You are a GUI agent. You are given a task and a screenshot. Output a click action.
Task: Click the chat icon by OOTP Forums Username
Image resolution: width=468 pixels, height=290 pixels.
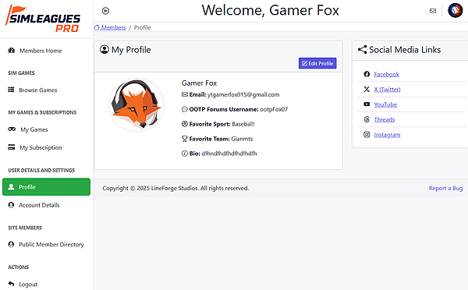pos(185,109)
